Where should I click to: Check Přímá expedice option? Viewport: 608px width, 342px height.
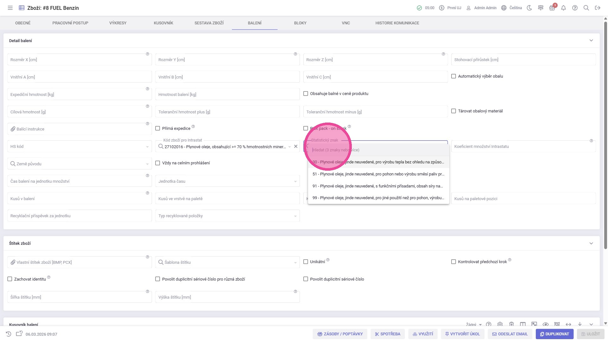[x=158, y=129]
